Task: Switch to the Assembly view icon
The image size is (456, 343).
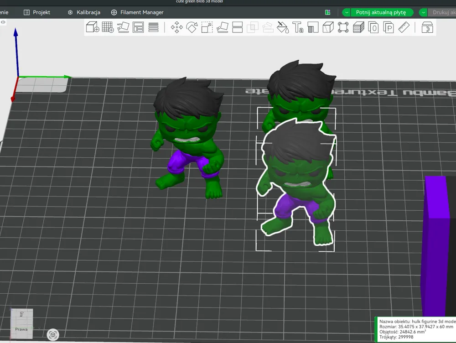Action: (x=427, y=27)
